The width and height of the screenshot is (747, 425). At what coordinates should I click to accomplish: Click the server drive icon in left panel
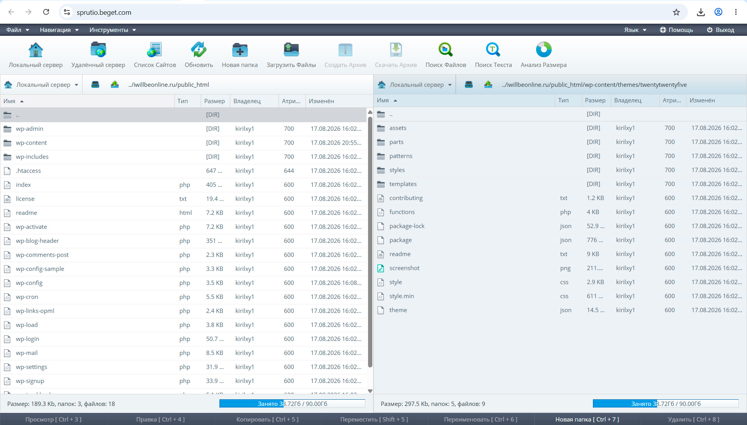[95, 84]
